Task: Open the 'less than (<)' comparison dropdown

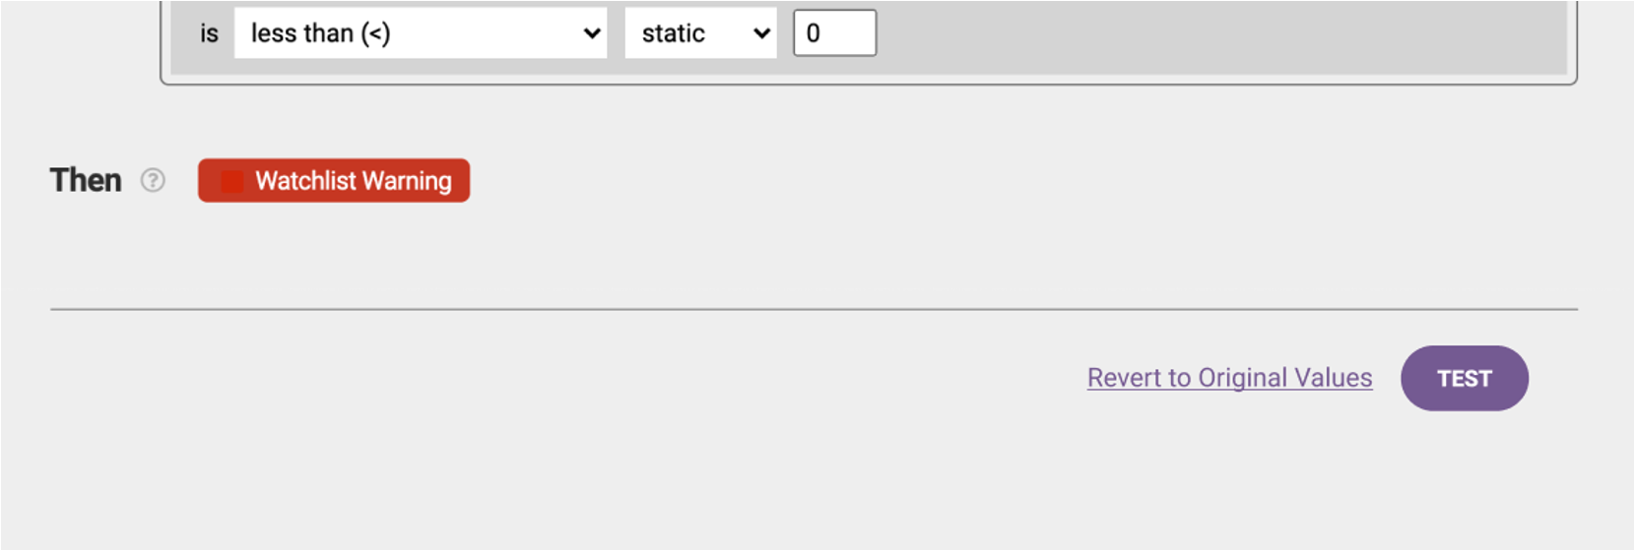Action: [x=421, y=33]
